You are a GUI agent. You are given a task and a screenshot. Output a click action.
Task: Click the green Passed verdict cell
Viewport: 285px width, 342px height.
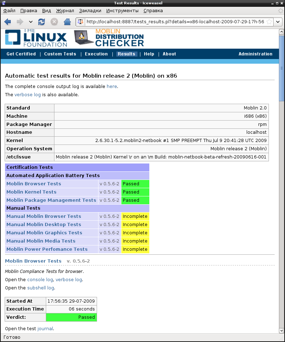[71, 317]
